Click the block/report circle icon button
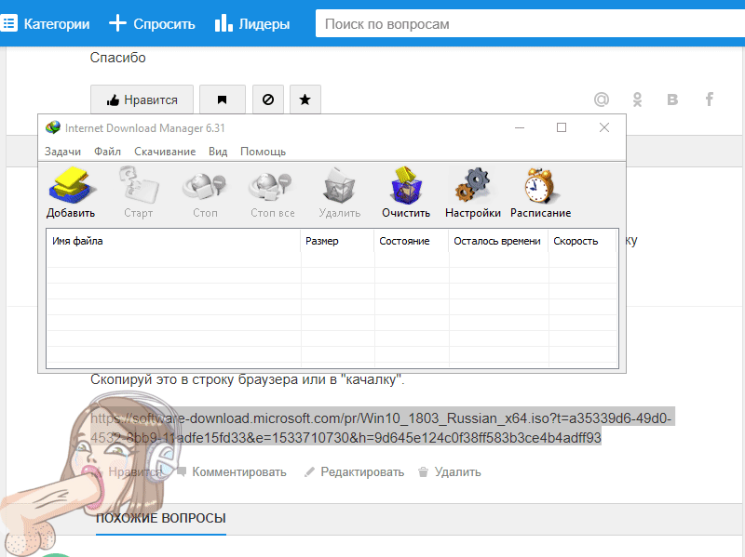Screen dimensions: 745x557 click(268, 99)
